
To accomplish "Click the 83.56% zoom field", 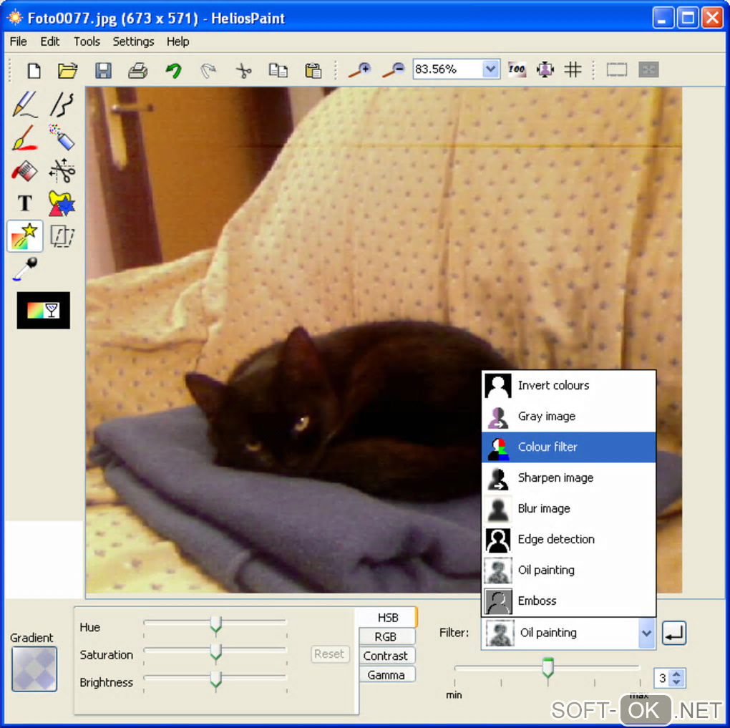I will coord(447,69).
